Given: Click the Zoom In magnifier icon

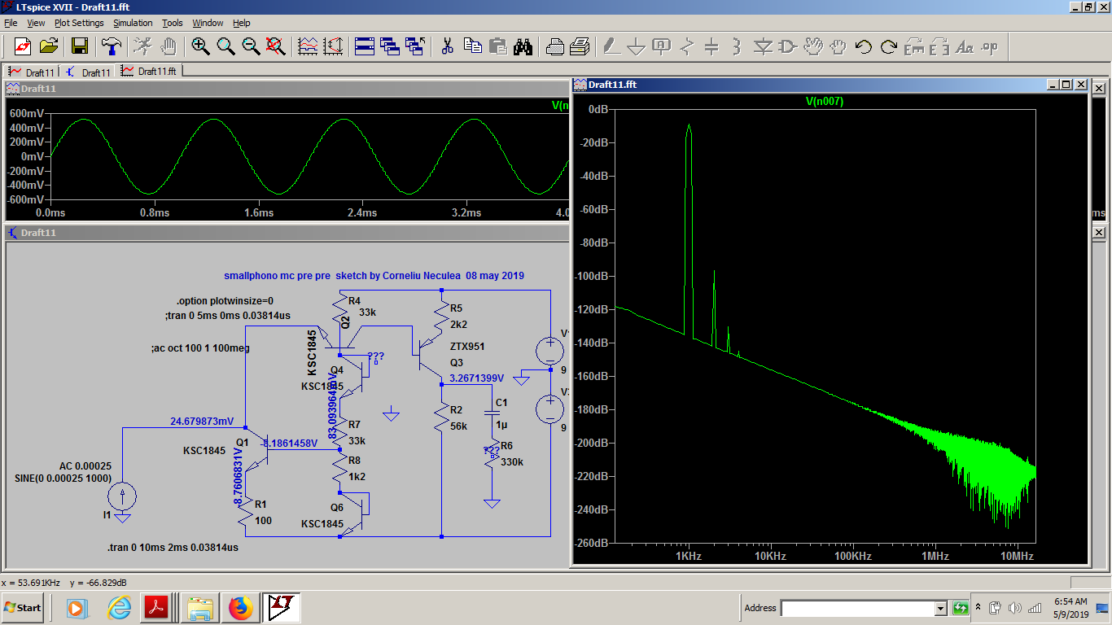Looking at the screenshot, I should (200, 46).
